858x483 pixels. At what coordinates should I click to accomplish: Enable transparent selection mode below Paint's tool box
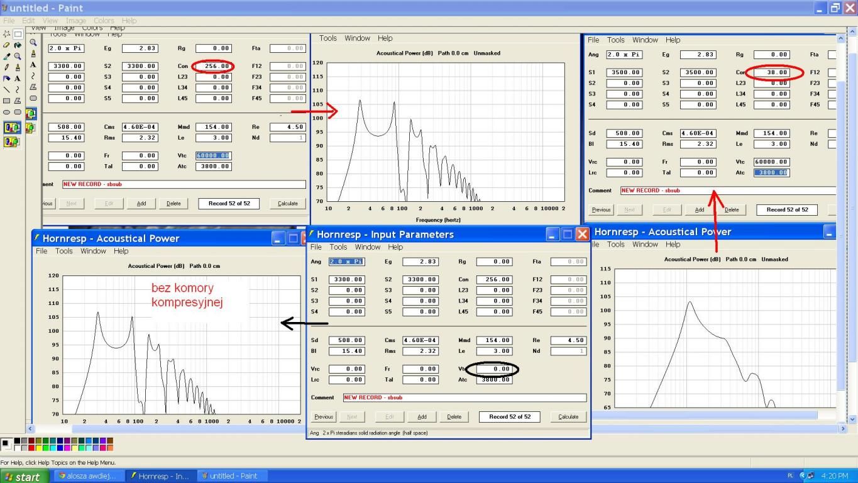[12, 142]
